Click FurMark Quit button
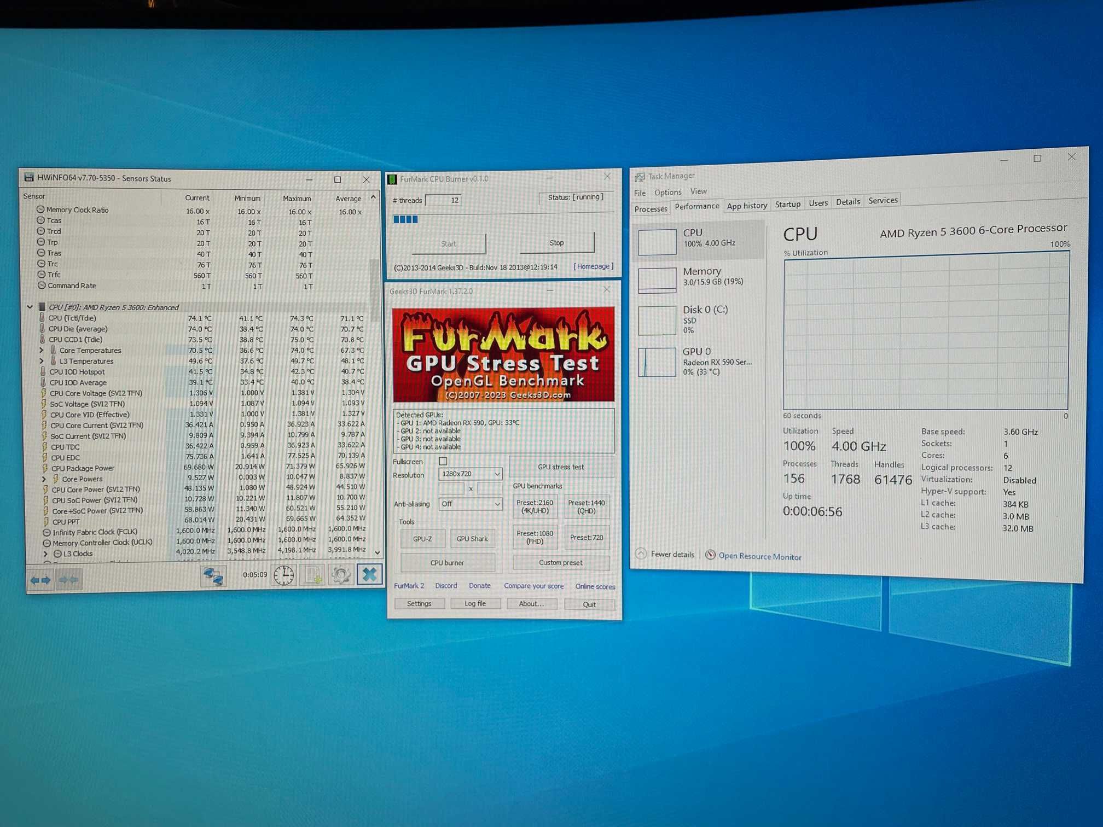 tap(589, 604)
